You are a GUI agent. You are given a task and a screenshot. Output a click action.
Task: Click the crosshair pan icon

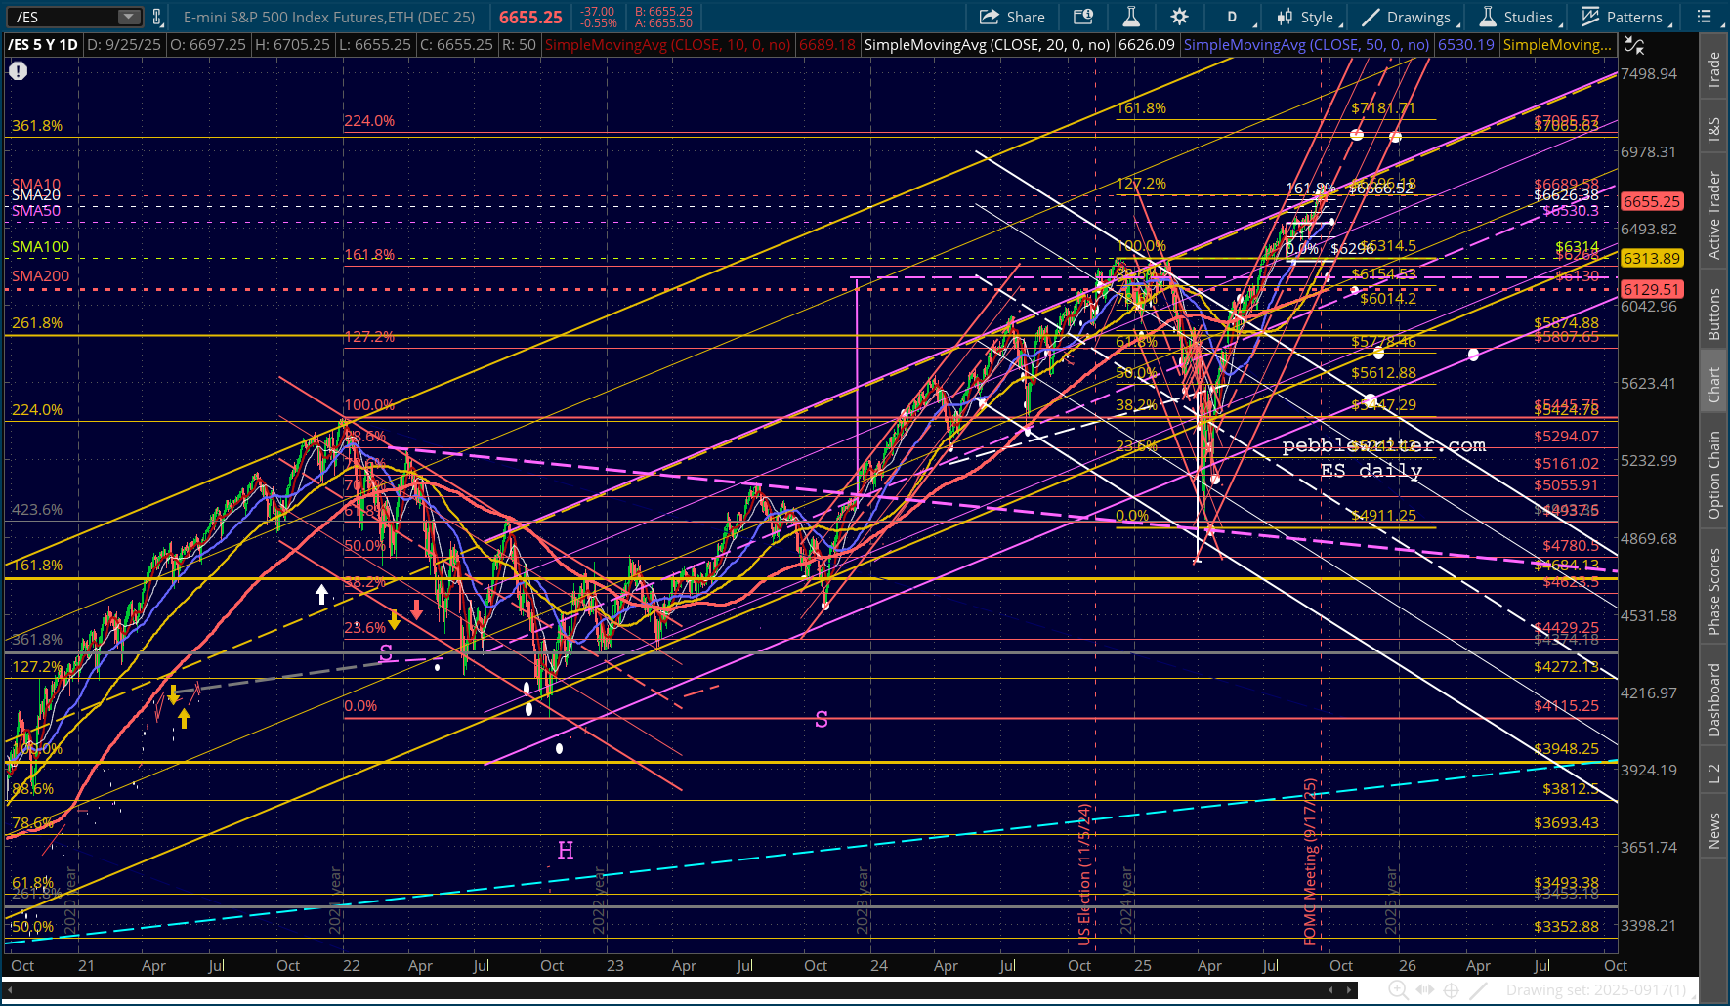click(x=1452, y=990)
